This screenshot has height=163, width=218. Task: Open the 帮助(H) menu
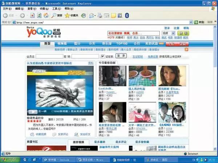(x=69, y=9)
